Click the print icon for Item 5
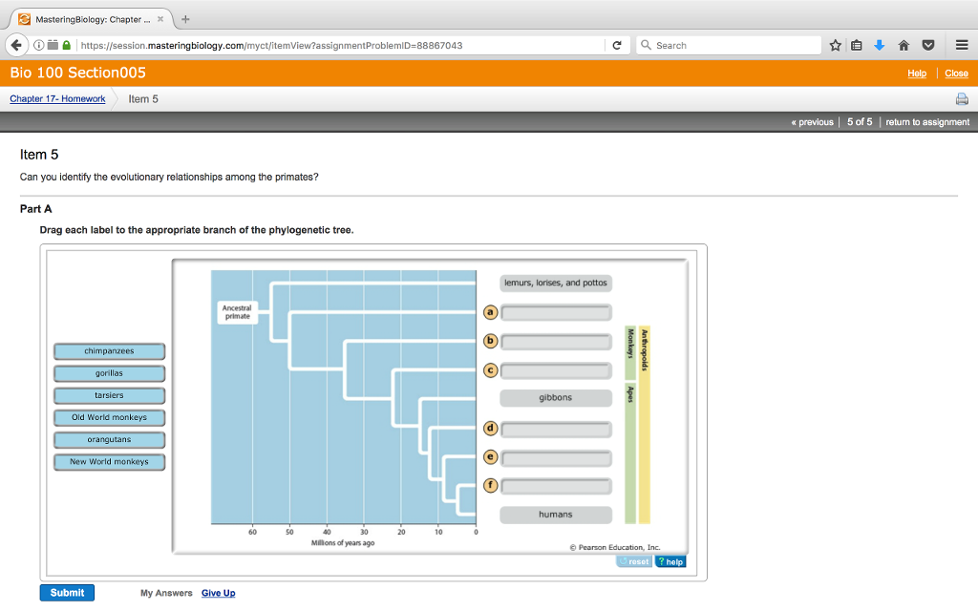 (x=962, y=99)
